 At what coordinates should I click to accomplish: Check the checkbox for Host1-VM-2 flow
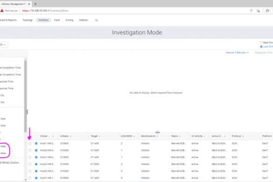point(30,144)
